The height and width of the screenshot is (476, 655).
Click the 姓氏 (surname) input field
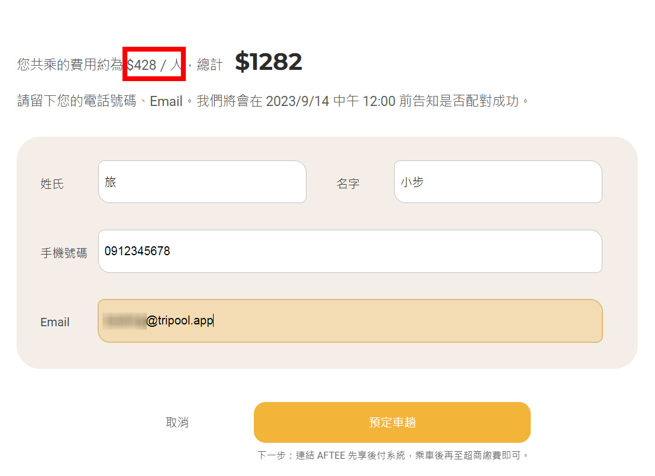point(202,182)
